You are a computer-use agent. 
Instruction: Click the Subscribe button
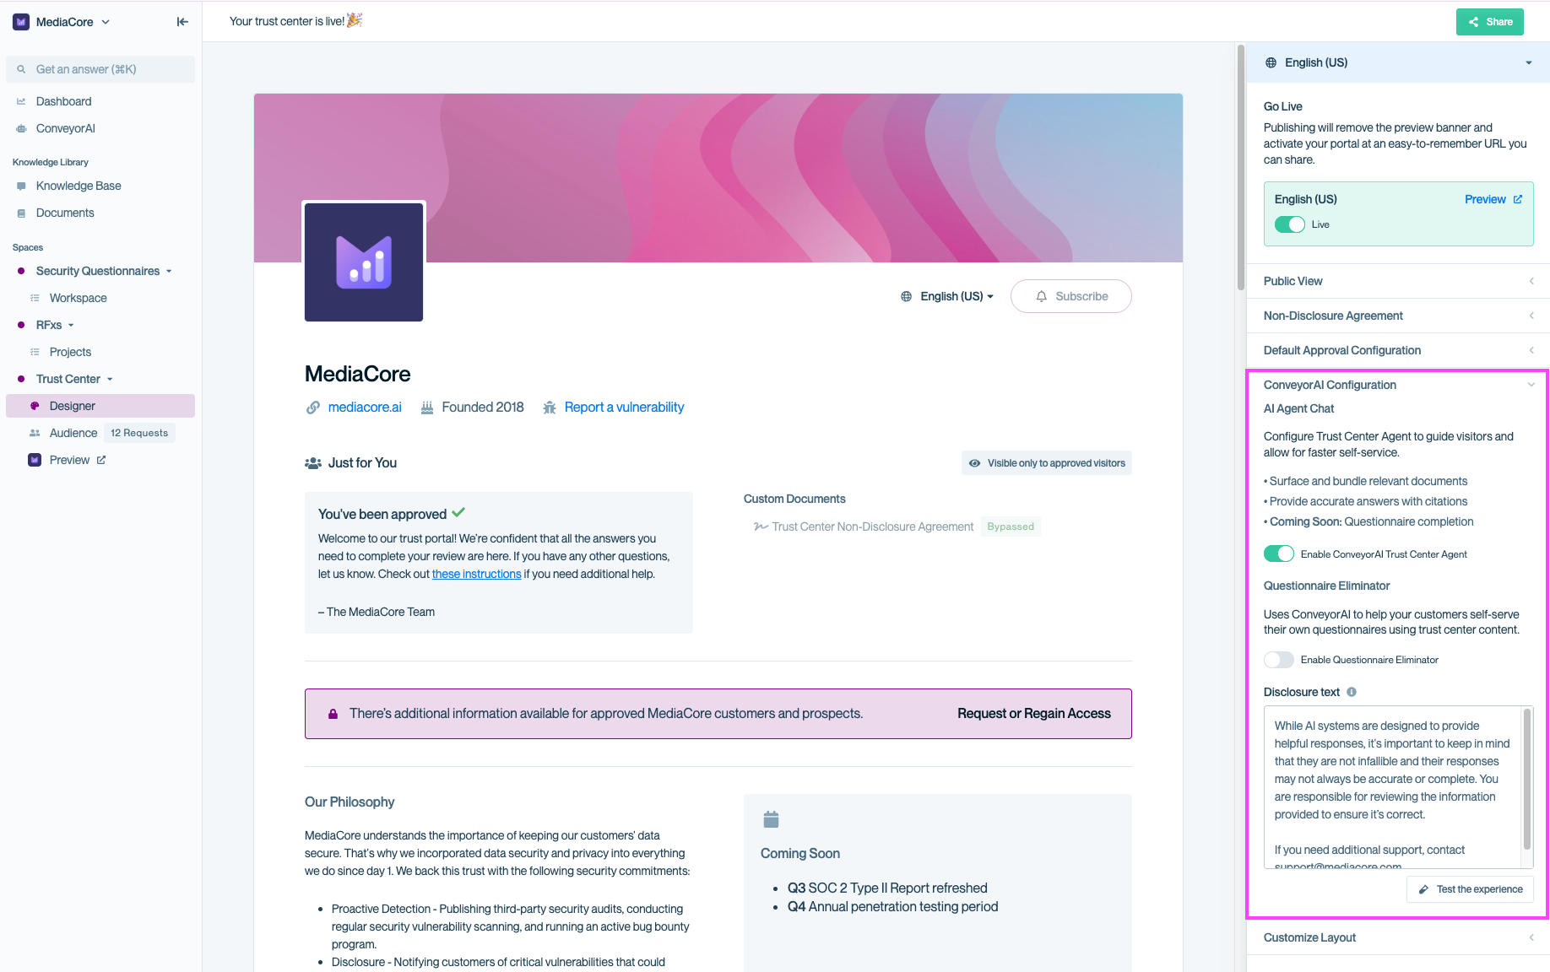1071,296
